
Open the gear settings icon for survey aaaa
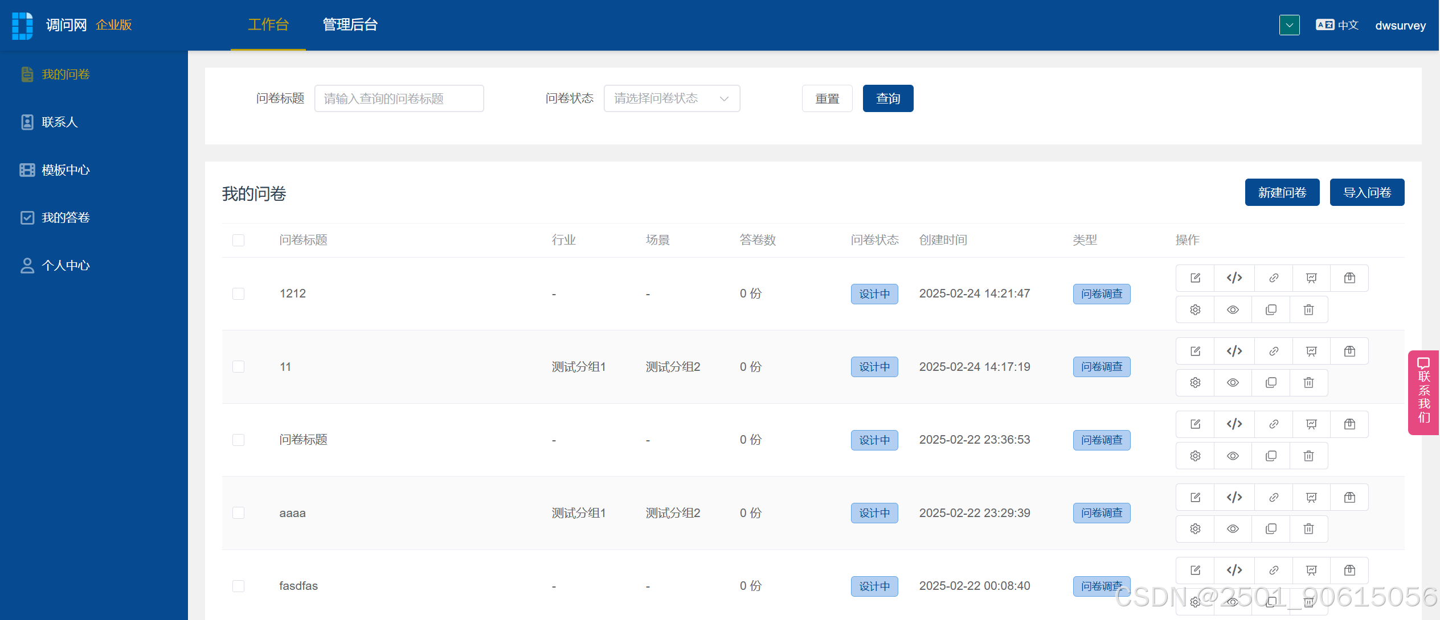point(1195,529)
